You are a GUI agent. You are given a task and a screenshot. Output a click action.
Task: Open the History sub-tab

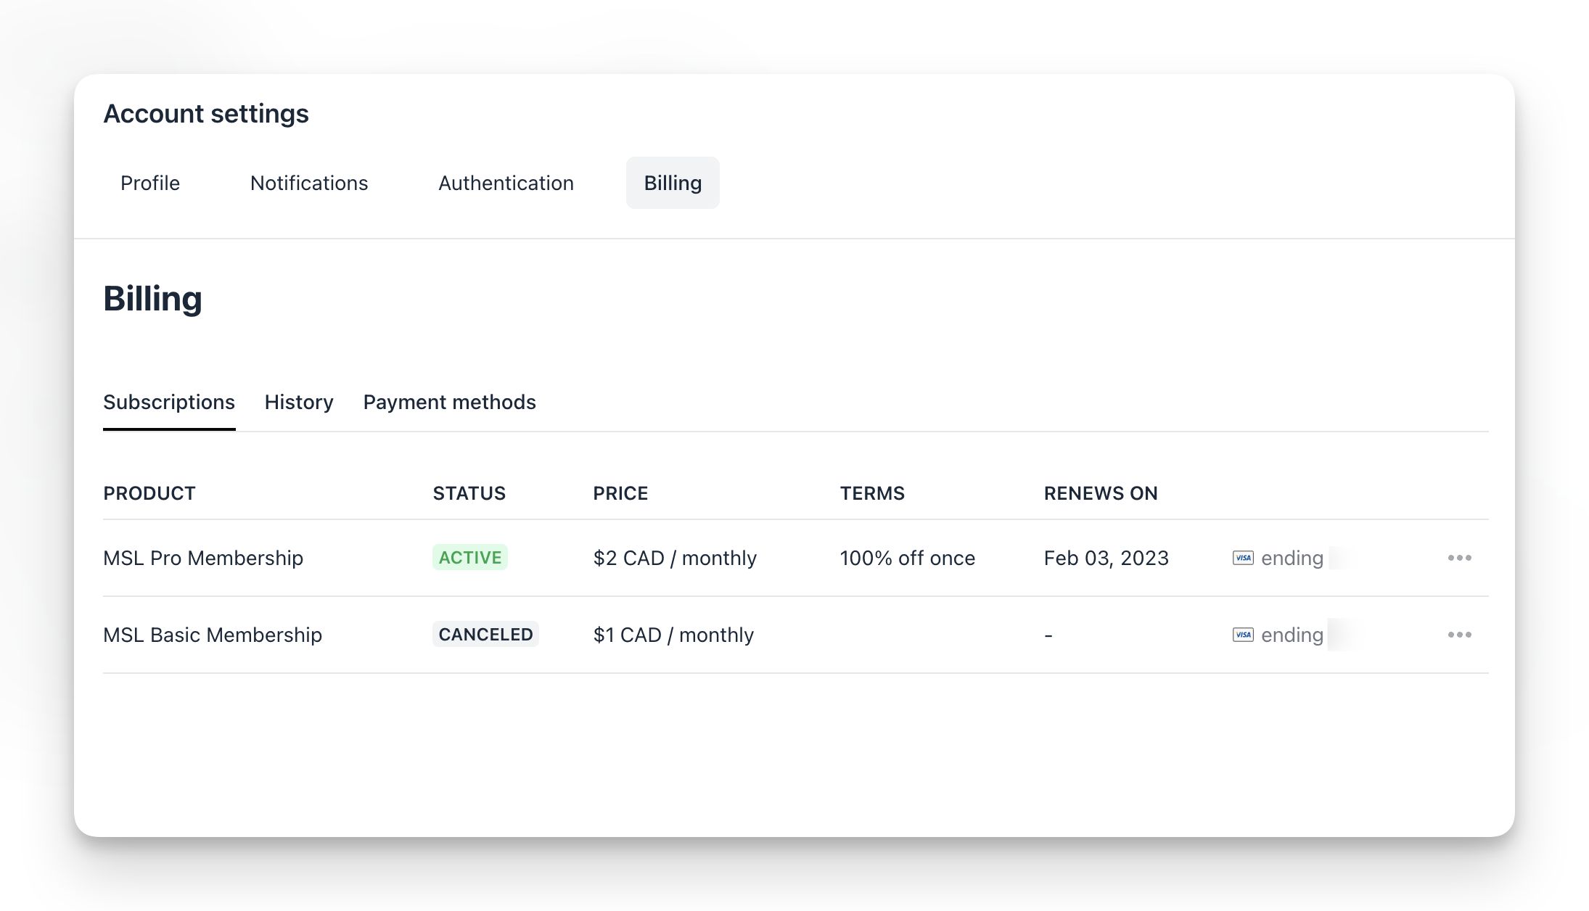click(x=298, y=403)
